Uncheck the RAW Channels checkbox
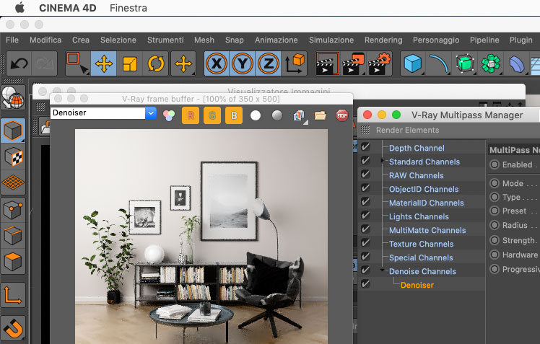The height and width of the screenshot is (344, 540). pos(365,175)
